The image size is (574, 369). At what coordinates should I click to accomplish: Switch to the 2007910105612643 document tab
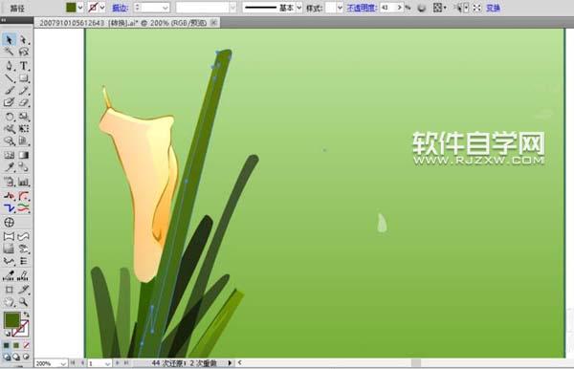(x=123, y=23)
